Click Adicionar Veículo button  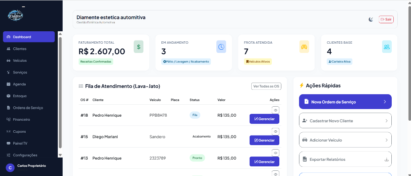click(345, 140)
